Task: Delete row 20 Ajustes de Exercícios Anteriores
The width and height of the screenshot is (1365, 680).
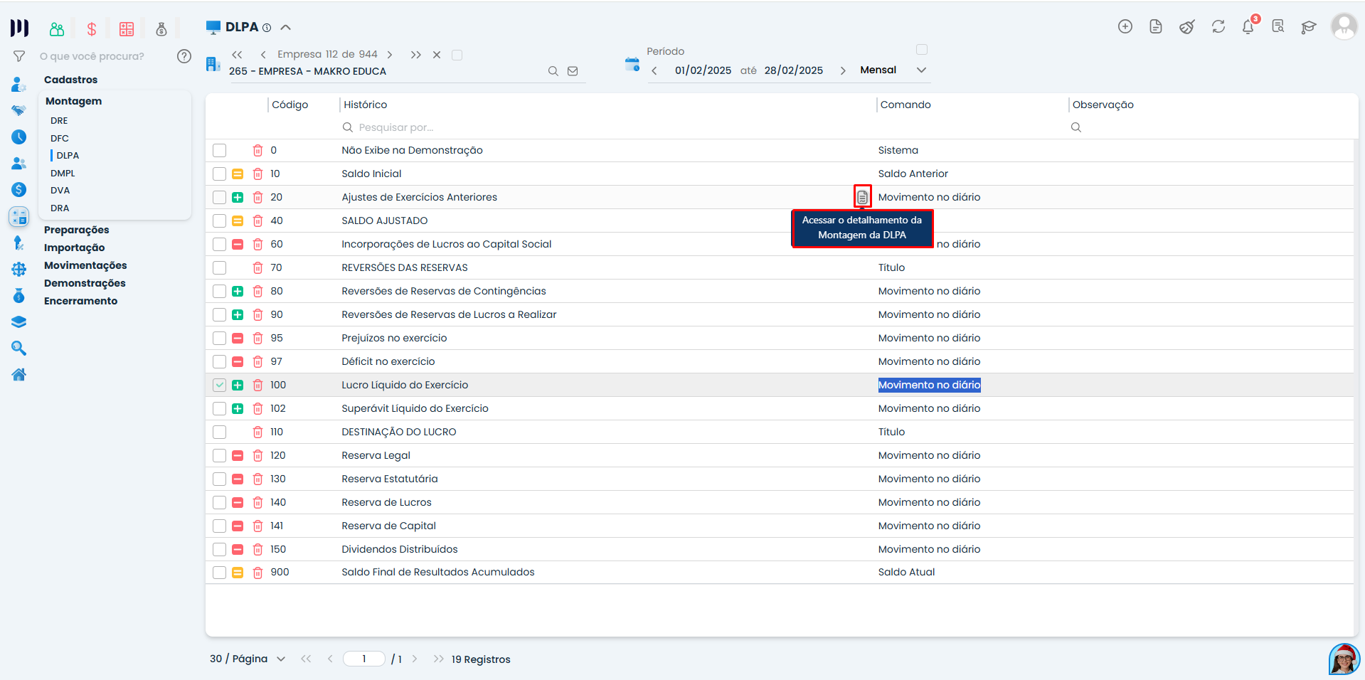Action: point(257,197)
